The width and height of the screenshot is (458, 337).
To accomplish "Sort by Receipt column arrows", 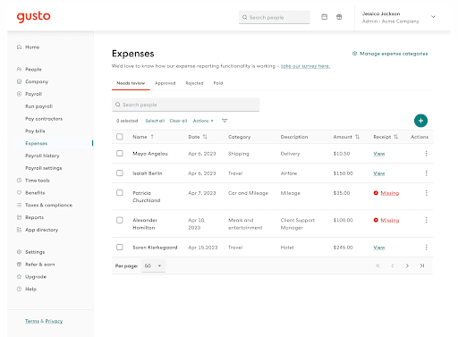I will [395, 137].
